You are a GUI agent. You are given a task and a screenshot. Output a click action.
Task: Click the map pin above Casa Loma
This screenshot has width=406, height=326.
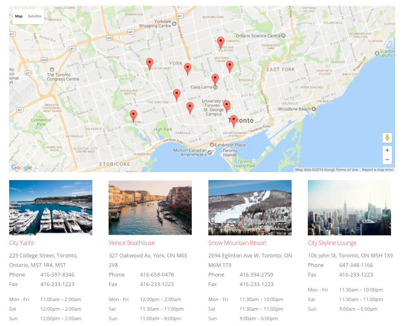pyautogui.click(x=215, y=80)
